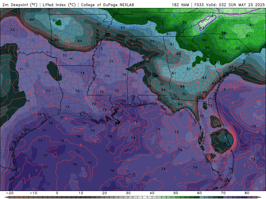266x199 pixels.
Task: Click the '53' dewpoint value on map
Action: coord(224,51)
